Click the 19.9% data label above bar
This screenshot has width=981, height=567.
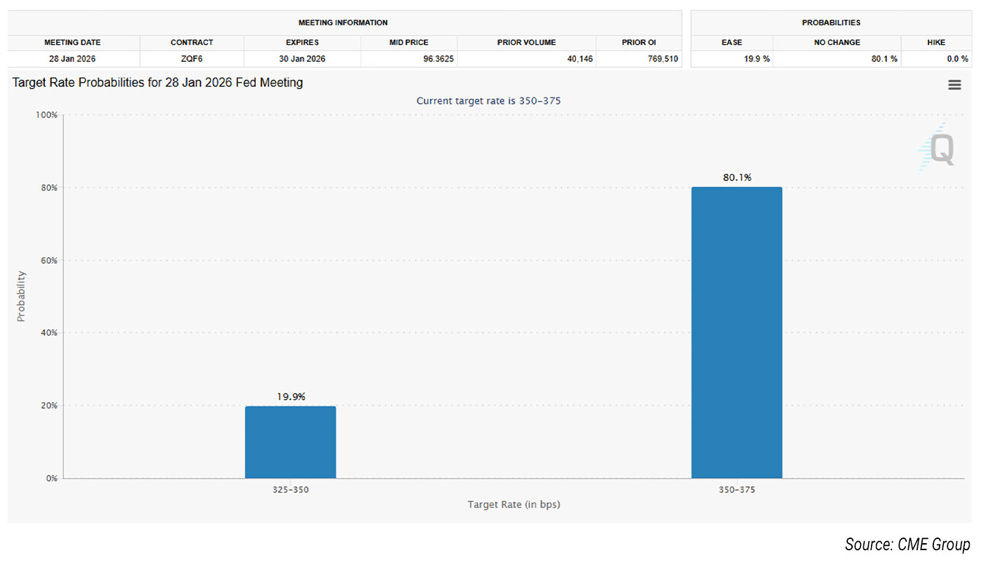[291, 397]
